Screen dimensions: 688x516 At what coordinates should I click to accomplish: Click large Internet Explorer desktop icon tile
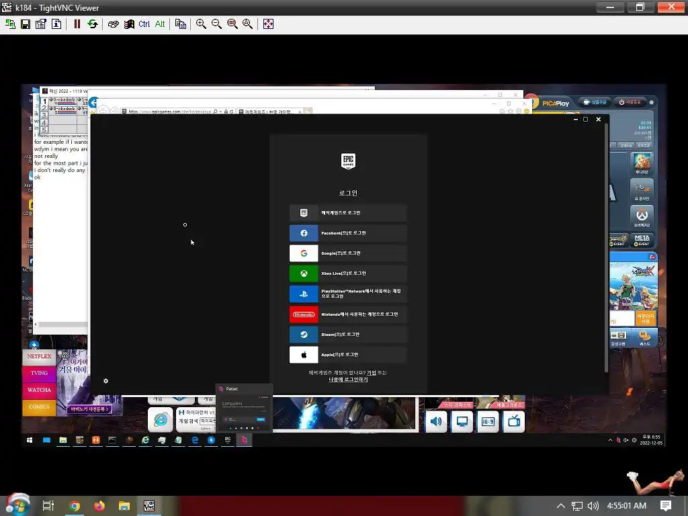(161, 420)
